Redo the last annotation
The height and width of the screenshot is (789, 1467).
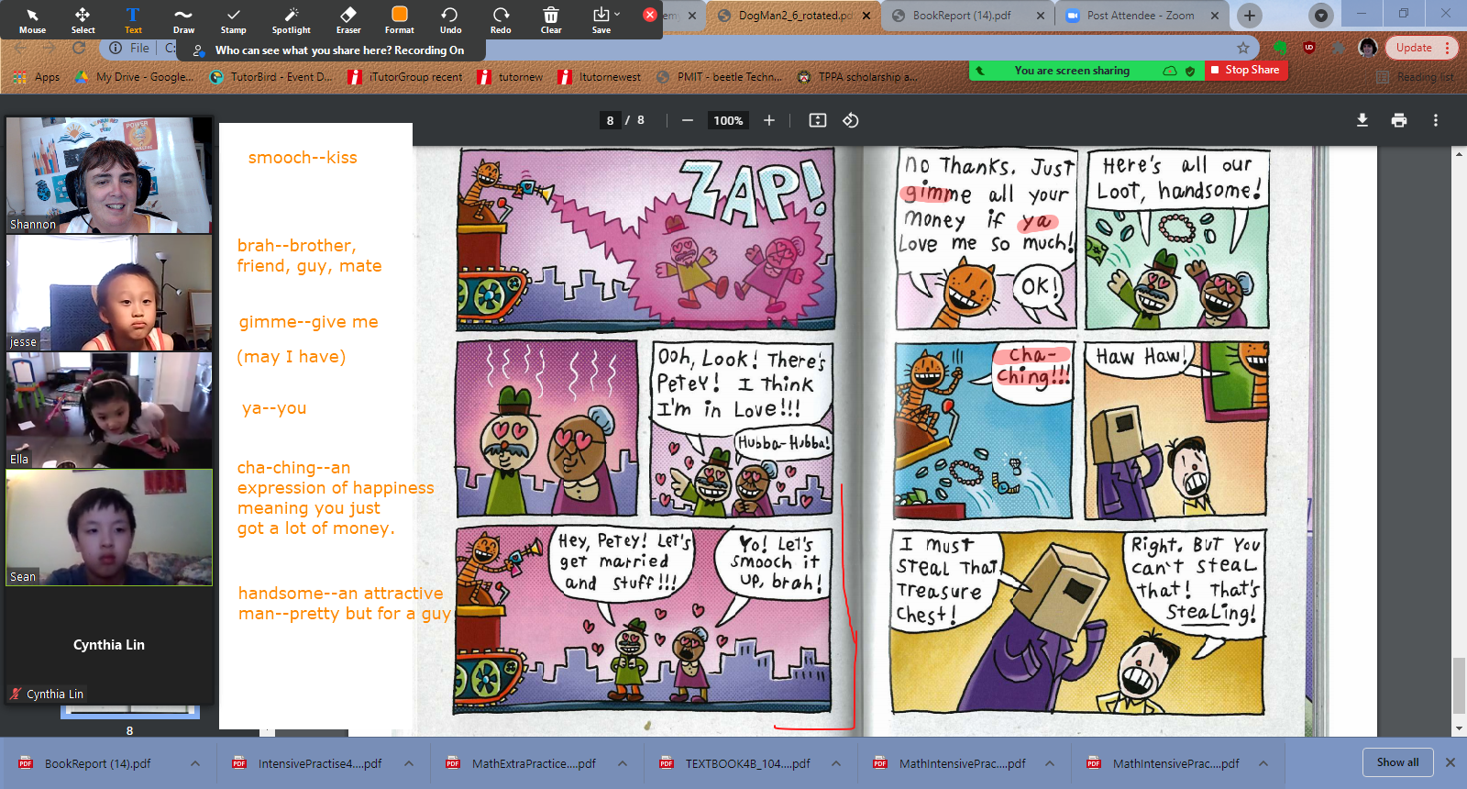coord(501,20)
